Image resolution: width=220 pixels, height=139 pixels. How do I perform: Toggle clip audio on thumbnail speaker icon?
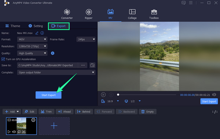click(14, 132)
